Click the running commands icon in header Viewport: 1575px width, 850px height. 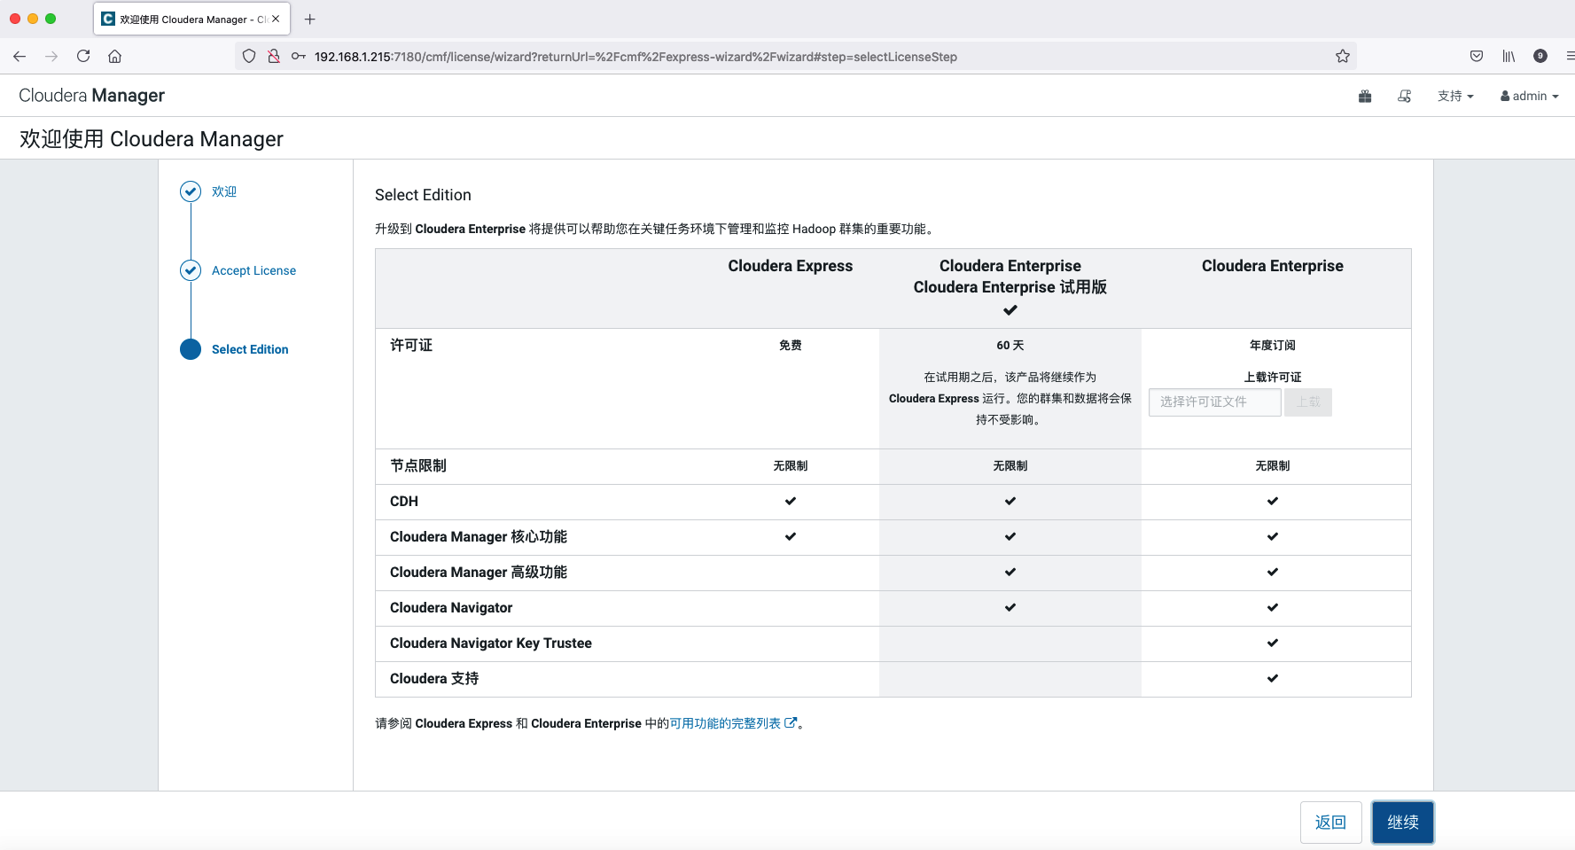1405,96
